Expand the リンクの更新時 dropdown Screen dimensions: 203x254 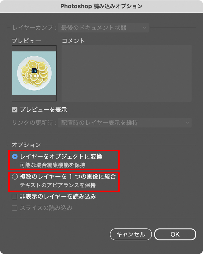125,123
